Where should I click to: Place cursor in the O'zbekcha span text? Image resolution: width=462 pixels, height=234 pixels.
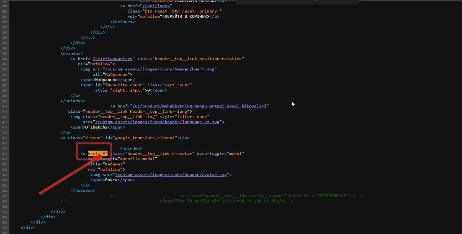[96, 127]
